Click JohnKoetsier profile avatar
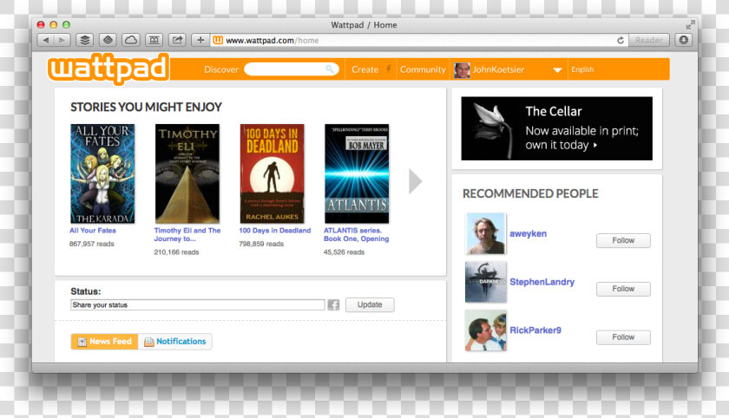The image size is (729, 418). click(462, 70)
